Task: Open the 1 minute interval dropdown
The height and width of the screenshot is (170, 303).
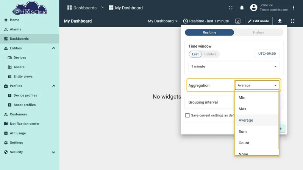Action: click(x=234, y=66)
